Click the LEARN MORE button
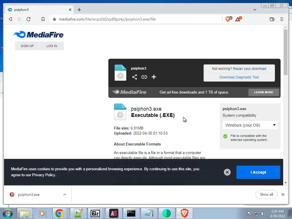The image size is (292, 219). coord(263,92)
